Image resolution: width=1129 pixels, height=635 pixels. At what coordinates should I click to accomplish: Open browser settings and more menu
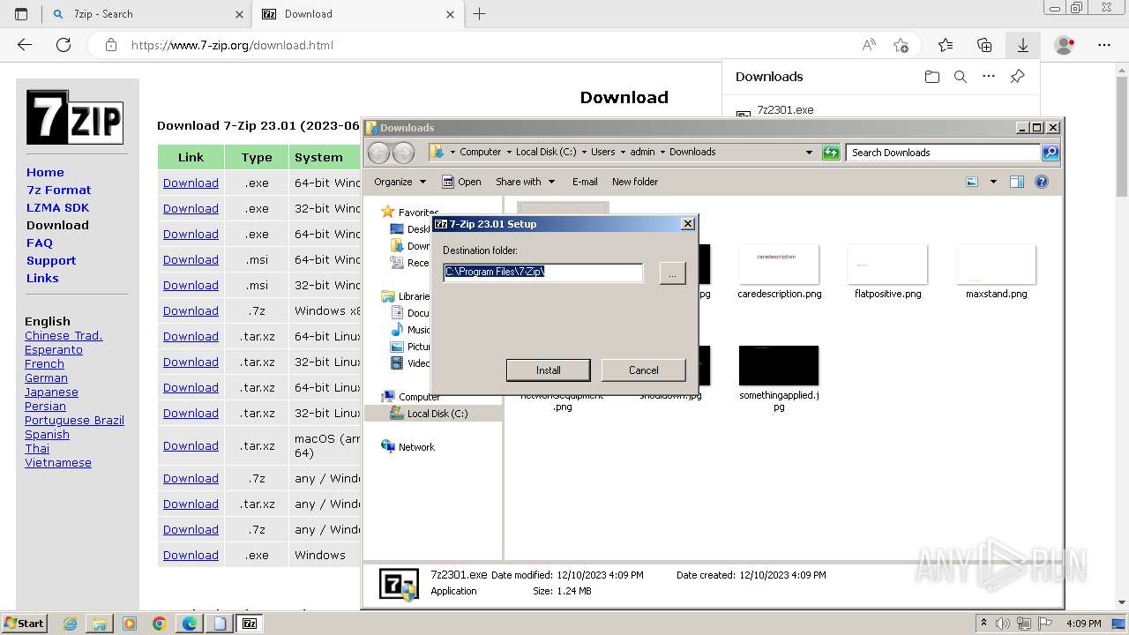coord(1104,45)
